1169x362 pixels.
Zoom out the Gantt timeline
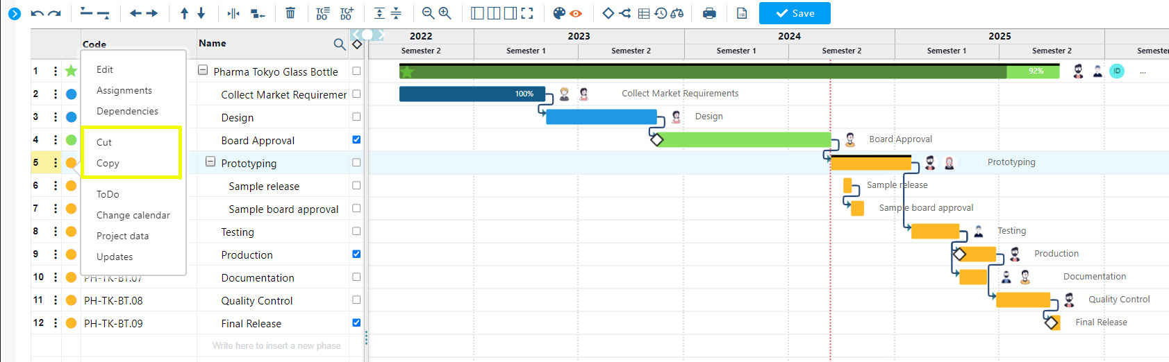429,13
